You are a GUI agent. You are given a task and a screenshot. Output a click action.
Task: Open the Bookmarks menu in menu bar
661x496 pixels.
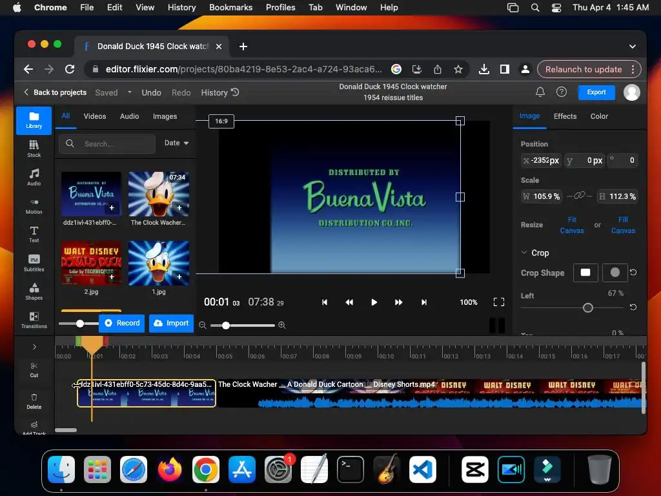(x=230, y=7)
